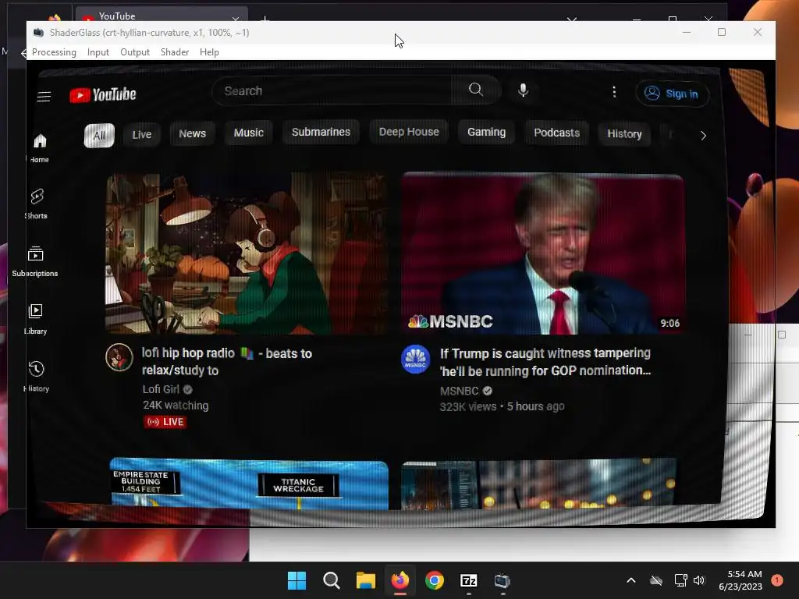This screenshot has height=599, width=799.
Task: Open Shorts in YouTube sidebar
Action: (x=37, y=204)
